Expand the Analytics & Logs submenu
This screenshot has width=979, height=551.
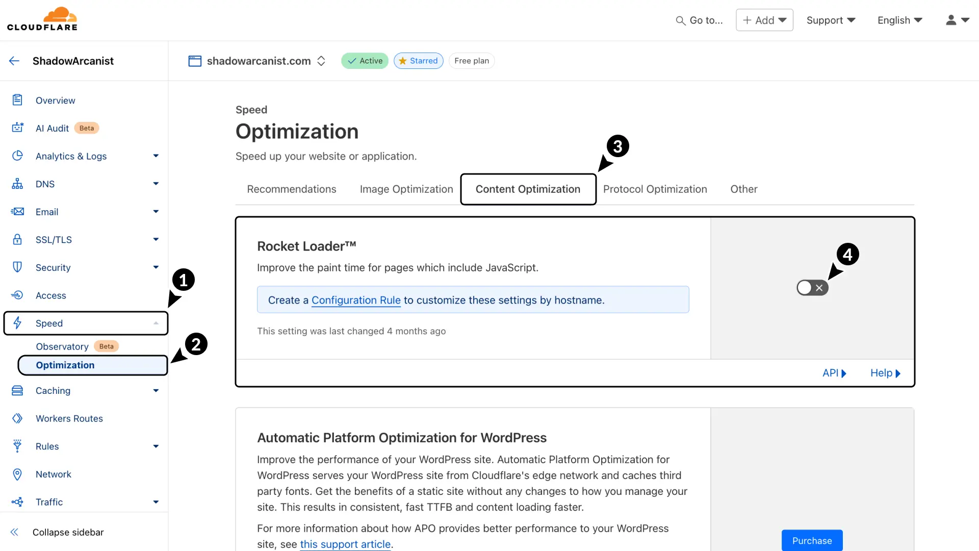tap(156, 156)
